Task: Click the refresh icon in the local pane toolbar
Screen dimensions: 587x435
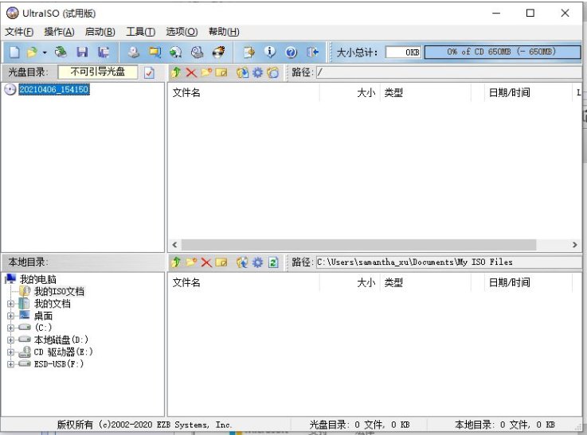Action: [273, 262]
